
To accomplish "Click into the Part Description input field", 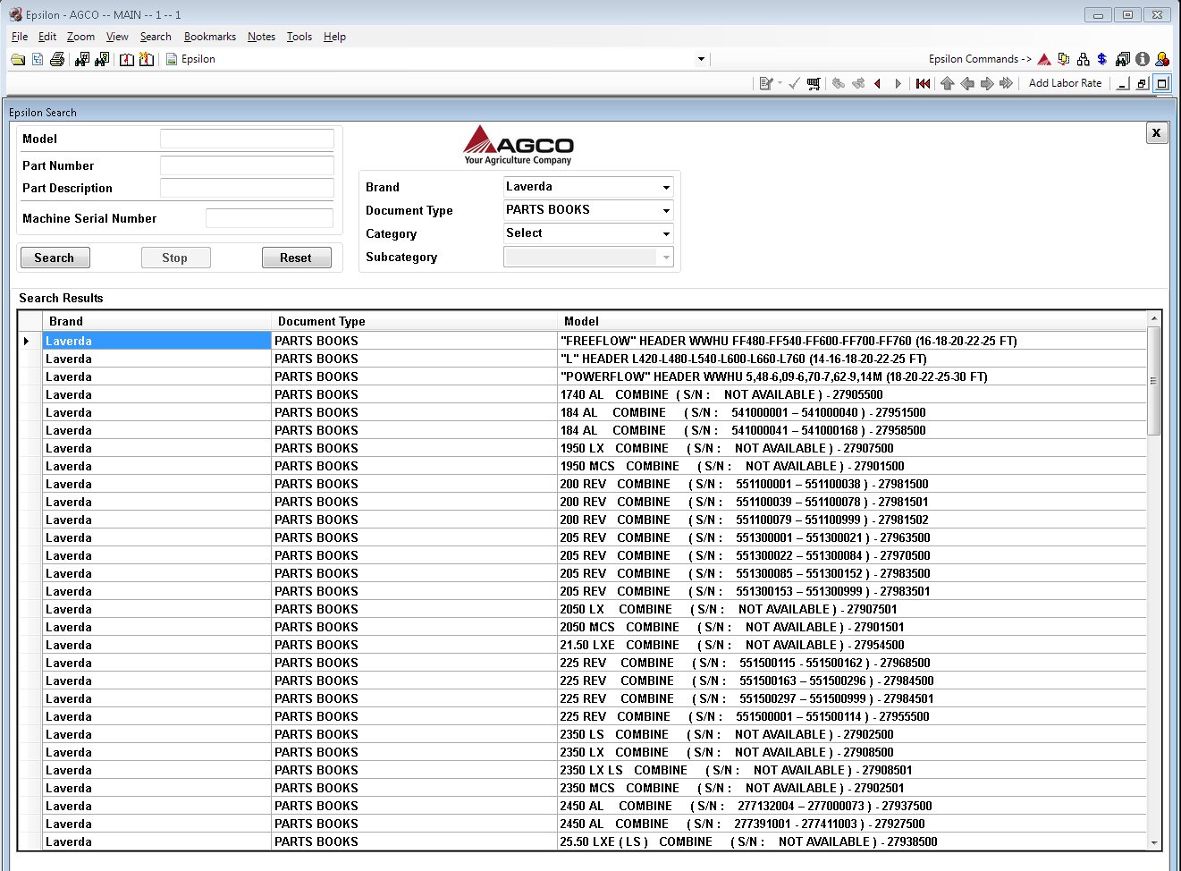I will click(x=247, y=188).
